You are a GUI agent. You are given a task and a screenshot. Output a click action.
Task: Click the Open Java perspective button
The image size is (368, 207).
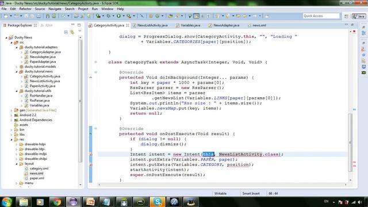pos(359,16)
